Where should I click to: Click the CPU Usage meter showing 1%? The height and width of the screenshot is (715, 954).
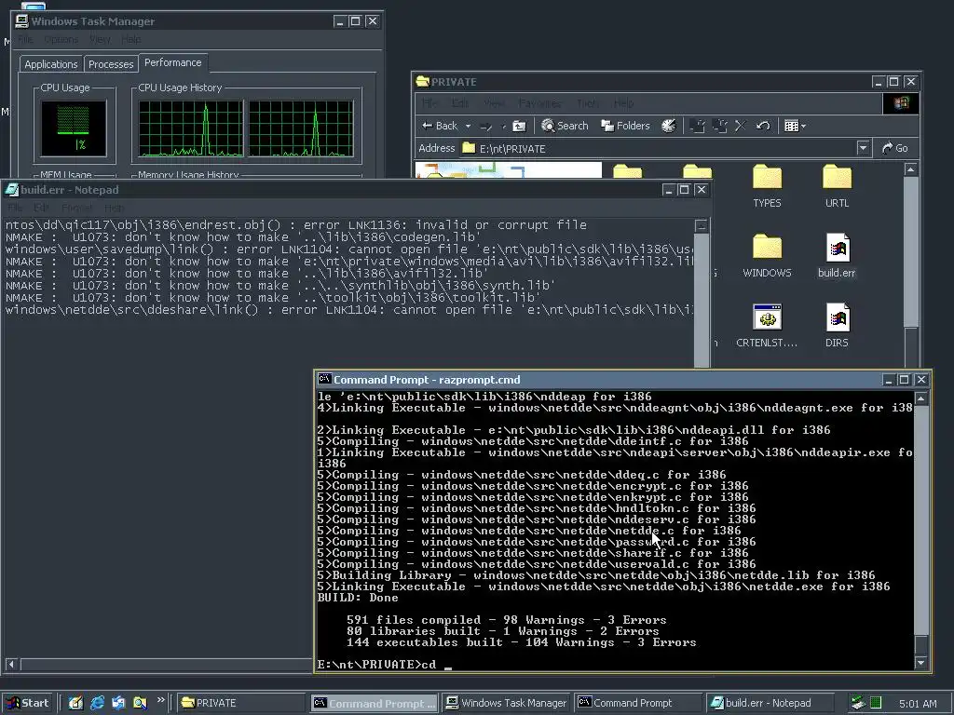click(74, 128)
